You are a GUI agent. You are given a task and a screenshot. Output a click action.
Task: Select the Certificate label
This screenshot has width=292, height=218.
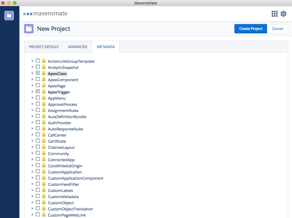(57, 141)
